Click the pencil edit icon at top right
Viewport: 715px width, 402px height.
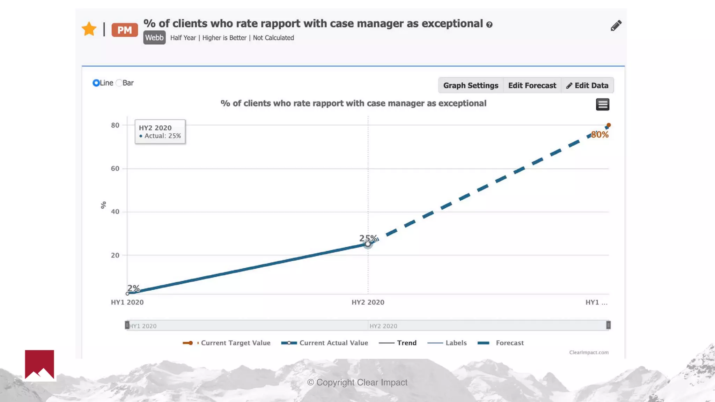[x=616, y=25]
